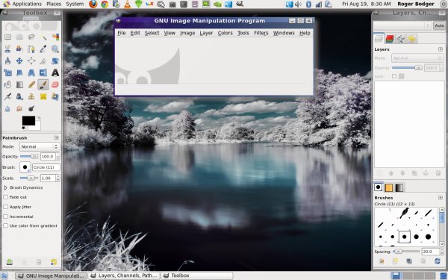Check Use color from gradient
Image resolution: width=448 pixels, height=280 pixels.
(5, 225)
